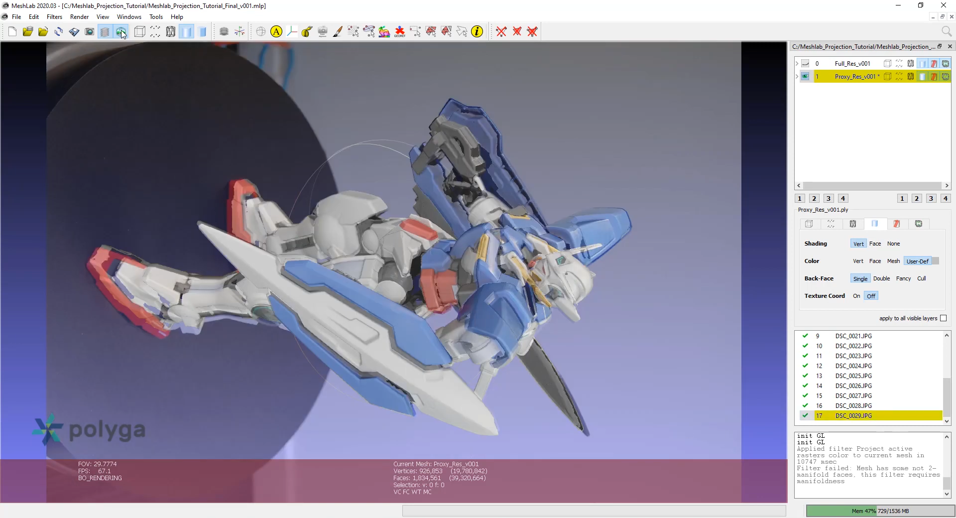Enable points rendering in toolbar

point(155,32)
